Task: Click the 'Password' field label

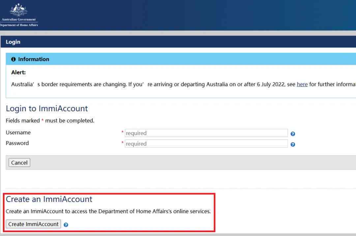Action: pos(17,143)
